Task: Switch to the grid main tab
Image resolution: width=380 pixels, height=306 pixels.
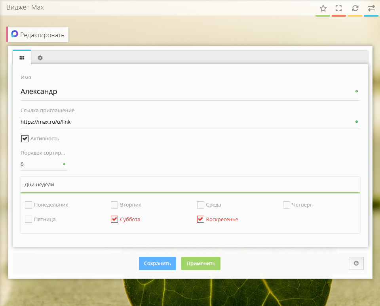Action: (22, 58)
